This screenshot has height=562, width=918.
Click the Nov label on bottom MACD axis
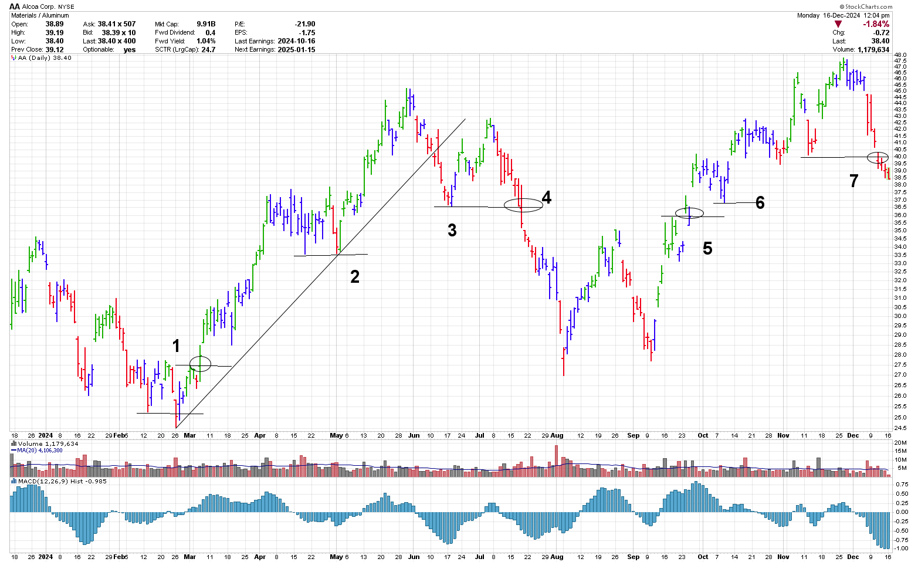[x=783, y=557]
